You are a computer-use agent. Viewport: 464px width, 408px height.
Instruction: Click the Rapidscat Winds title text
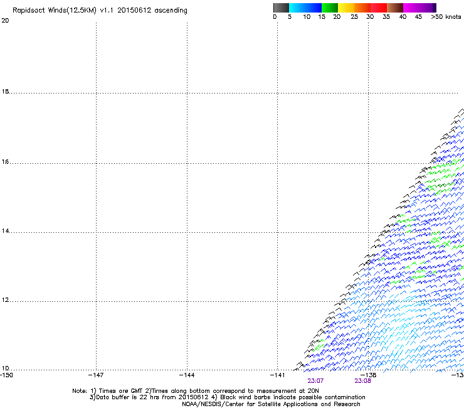coord(100,11)
